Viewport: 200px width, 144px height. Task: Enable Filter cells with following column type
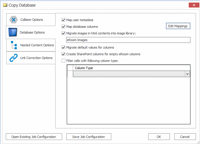(63, 61)
